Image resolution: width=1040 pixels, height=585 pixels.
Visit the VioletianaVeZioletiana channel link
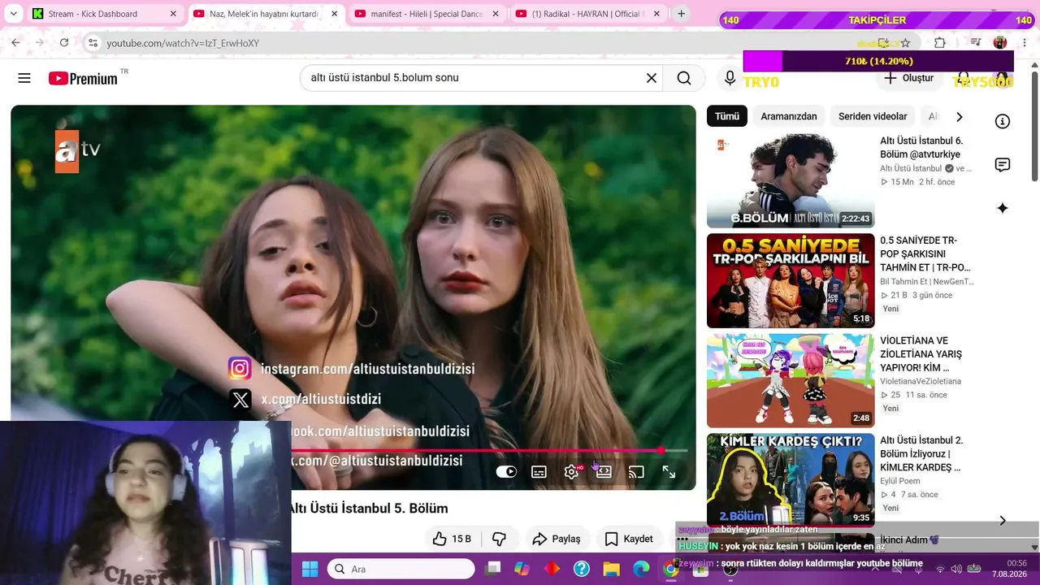tap(921, 381)
